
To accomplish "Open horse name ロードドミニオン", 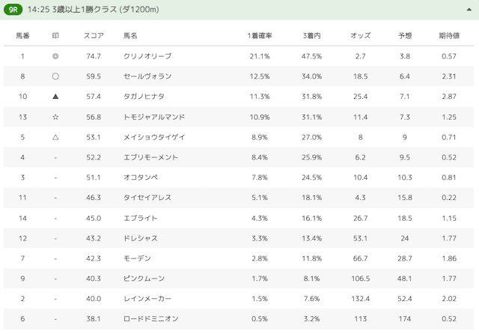I will pos(150,319).
